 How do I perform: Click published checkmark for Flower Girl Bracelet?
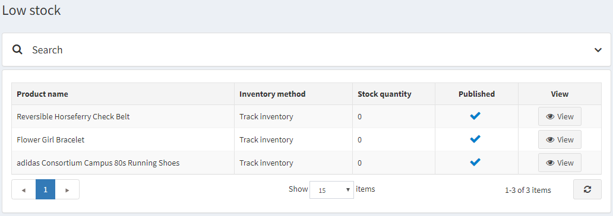pyautogui.click(x=475, y=139)
